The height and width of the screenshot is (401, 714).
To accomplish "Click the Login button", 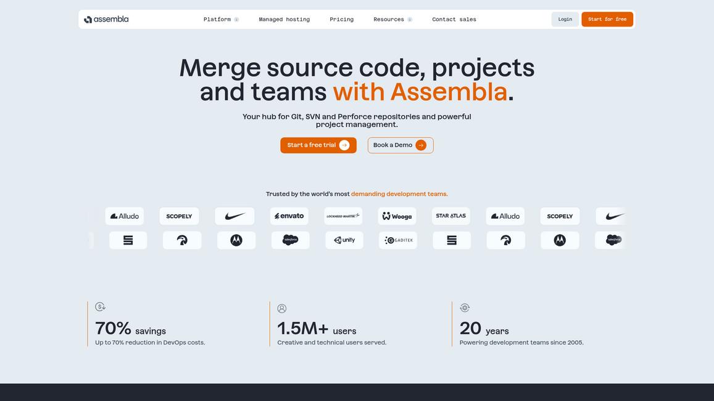I will coord(565,19).
